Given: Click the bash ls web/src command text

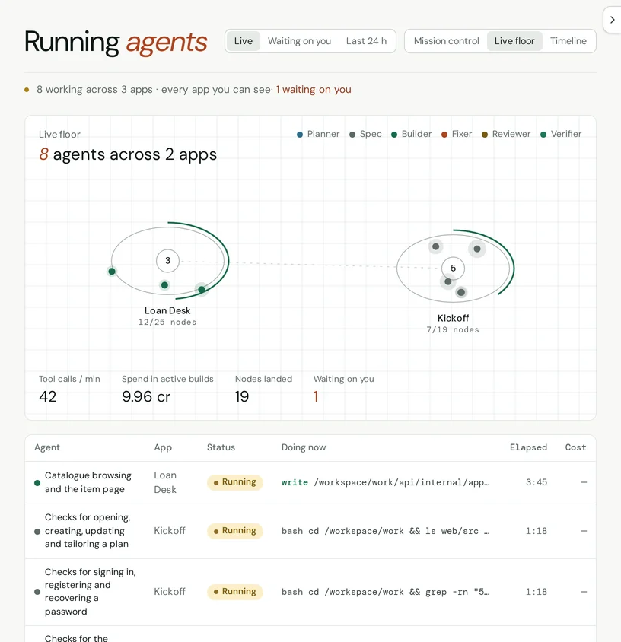Looking at the screenshot, I should 385,531.
